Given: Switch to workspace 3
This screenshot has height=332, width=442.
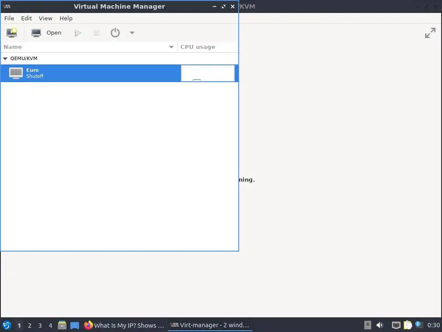Looking at the screenshot, I should coord(40,326).
